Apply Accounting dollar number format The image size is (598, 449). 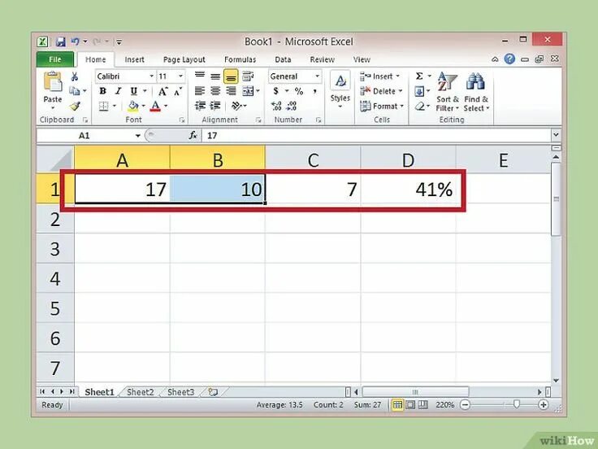coord(275,91)
